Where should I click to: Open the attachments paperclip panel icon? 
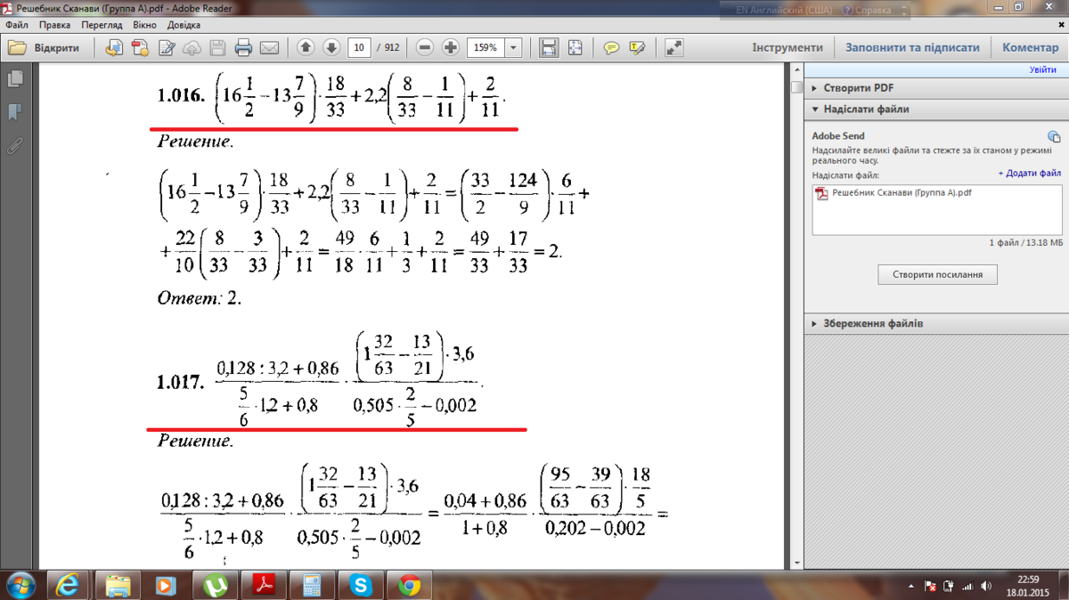(14, 145)
